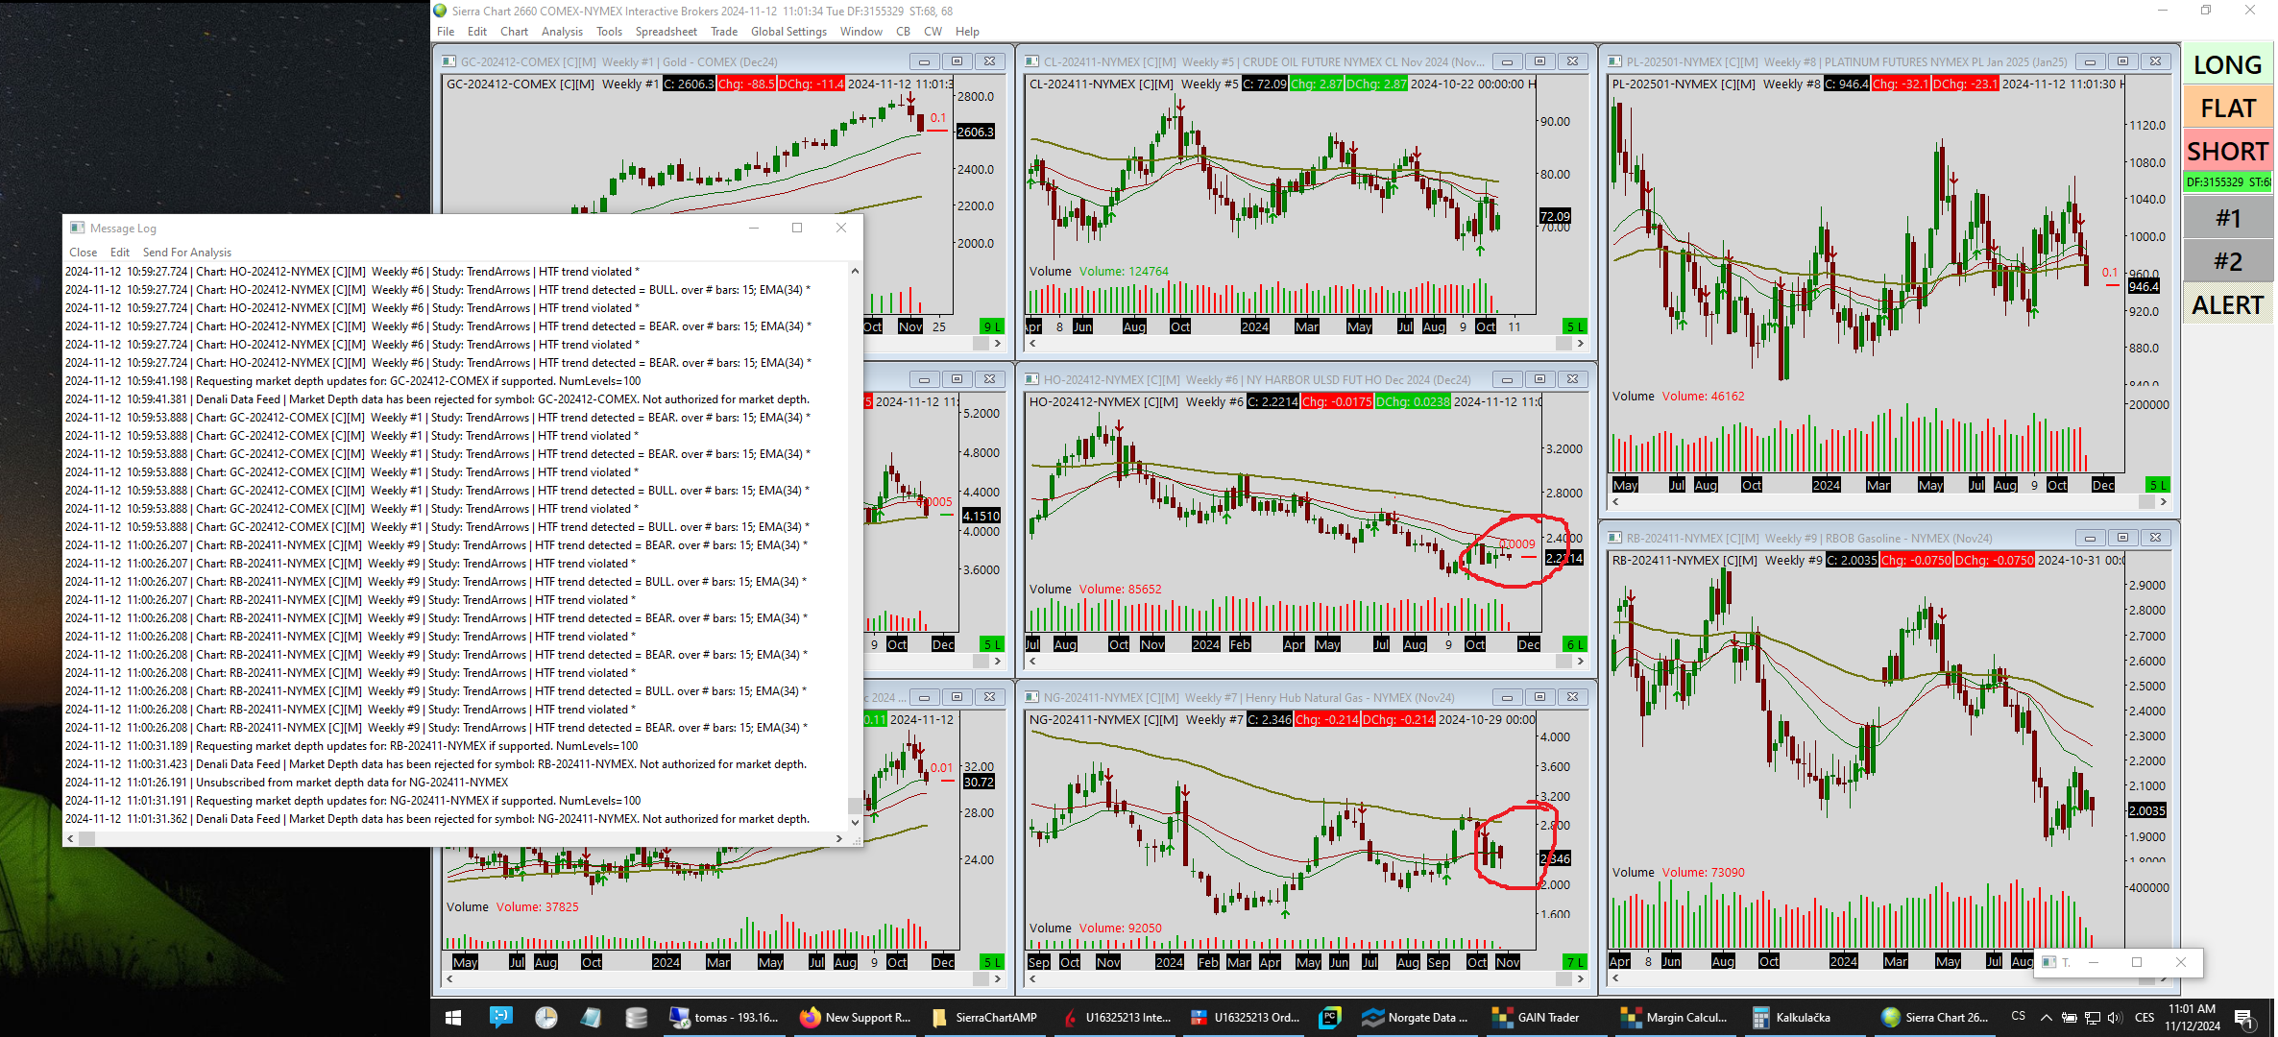Click the FLAT control bar button
This screenshot has height=1037, width=2278.
coord(2227,109)
